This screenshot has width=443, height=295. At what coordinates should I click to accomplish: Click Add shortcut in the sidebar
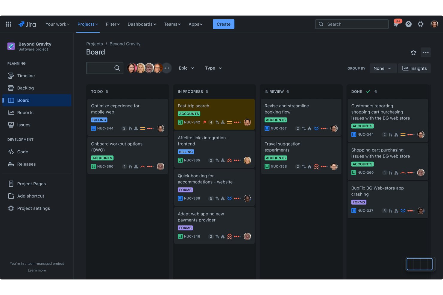(x=37, y=196)
